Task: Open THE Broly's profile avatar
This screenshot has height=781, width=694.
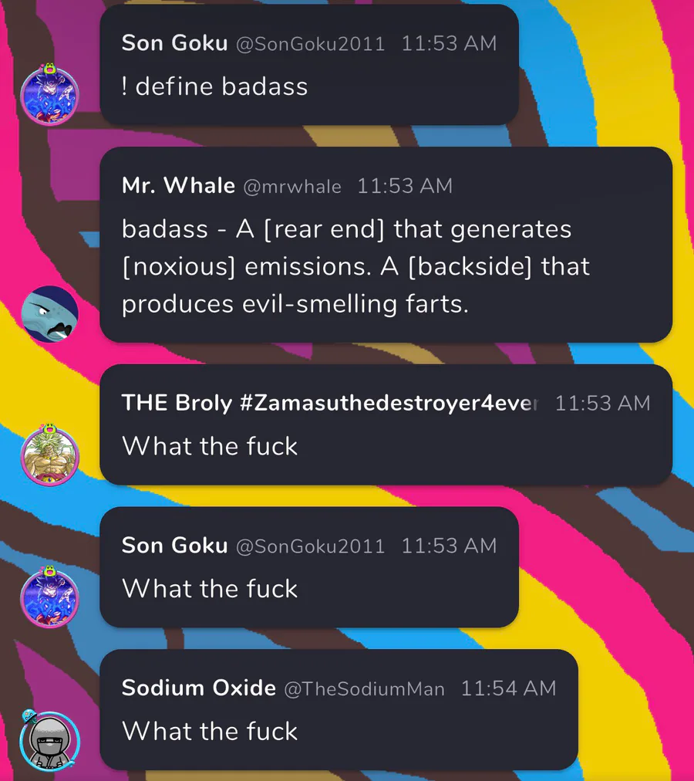Action: pyautogui.click(x=49, y=456)
